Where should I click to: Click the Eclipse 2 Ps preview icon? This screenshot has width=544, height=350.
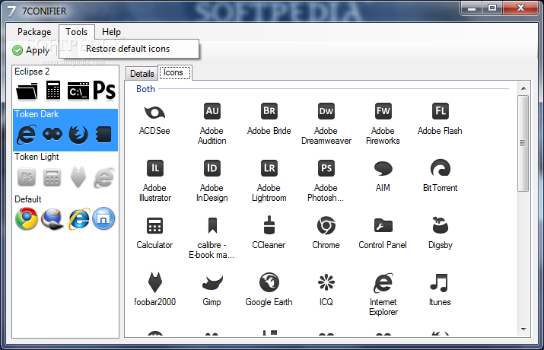104,91
